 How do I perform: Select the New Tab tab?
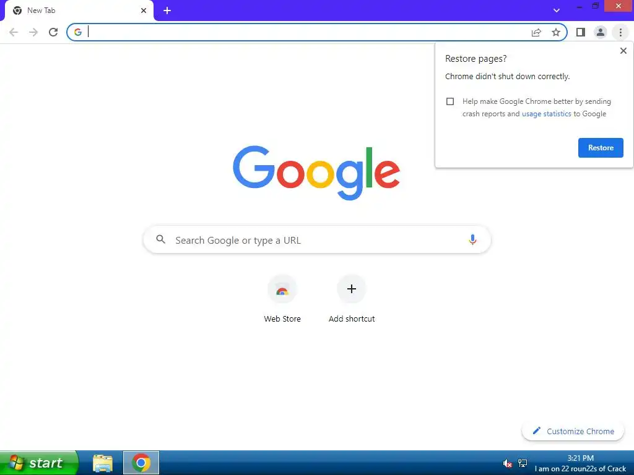(79, 11)
